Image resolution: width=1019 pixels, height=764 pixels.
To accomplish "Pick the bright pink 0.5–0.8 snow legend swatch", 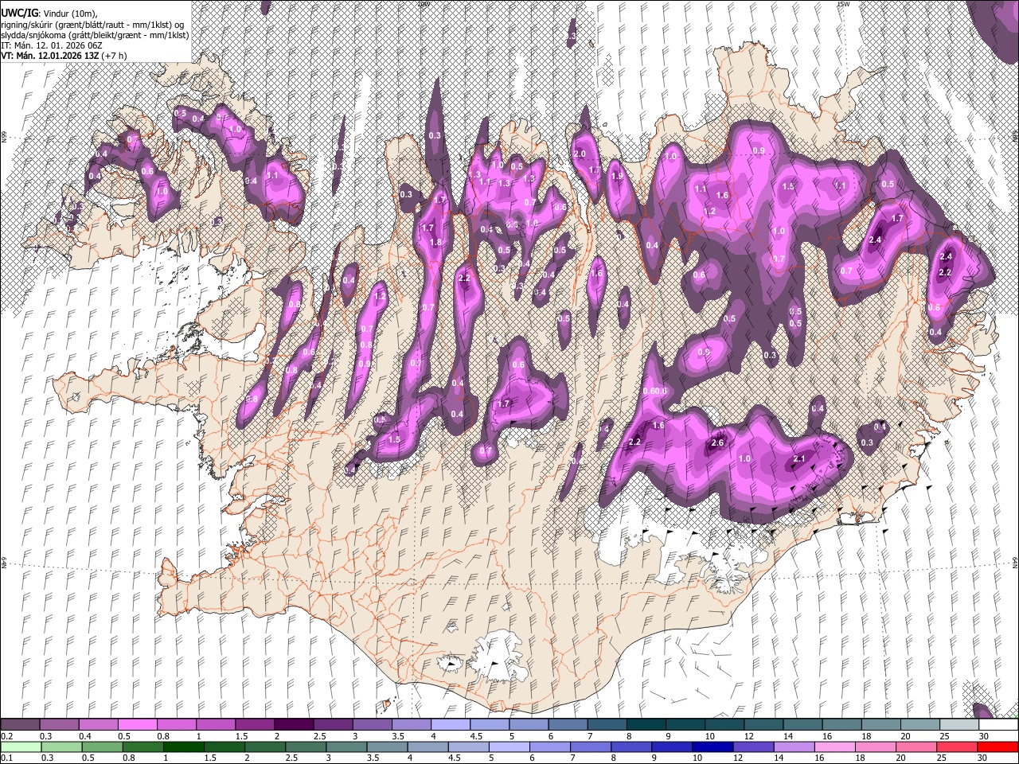I will click(x=137, y=725).
